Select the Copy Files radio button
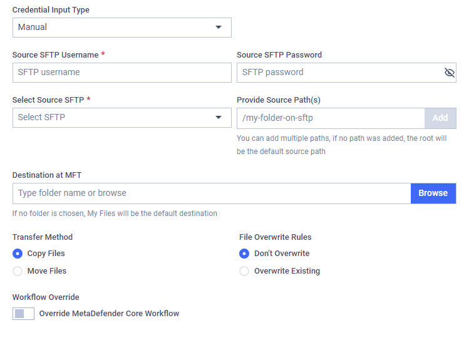Image resolution: width=469 pixels, height=345 pixels. (x=18, y=254)
